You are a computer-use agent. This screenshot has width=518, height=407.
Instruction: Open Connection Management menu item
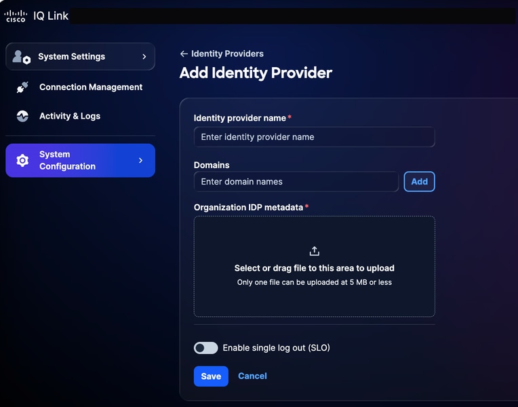pyautogui.click(x=80, y=88)
